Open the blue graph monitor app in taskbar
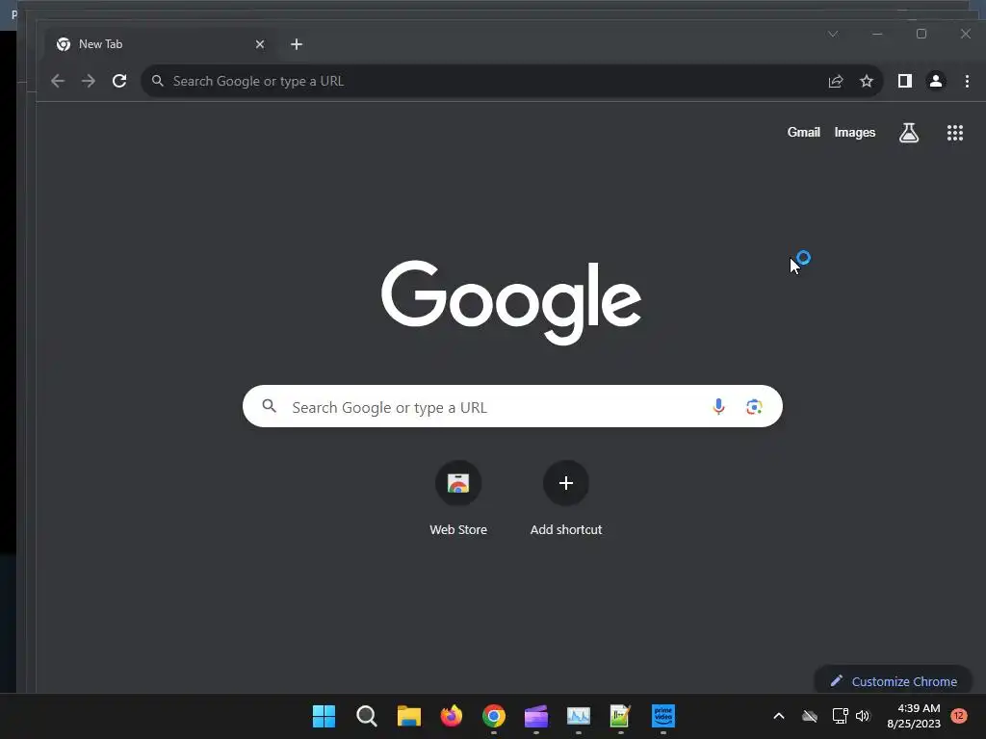 click(579, 716)
